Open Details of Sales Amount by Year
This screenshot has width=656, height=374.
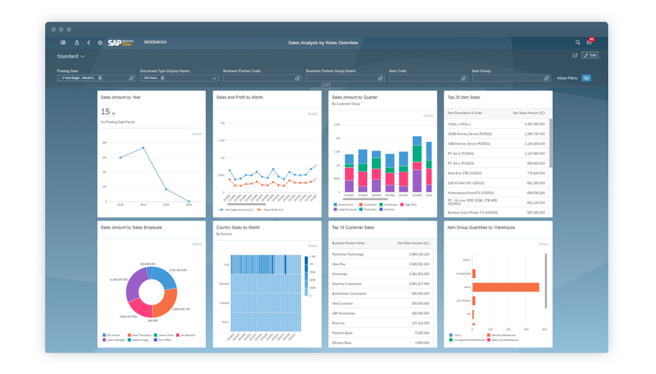point(197,134)
